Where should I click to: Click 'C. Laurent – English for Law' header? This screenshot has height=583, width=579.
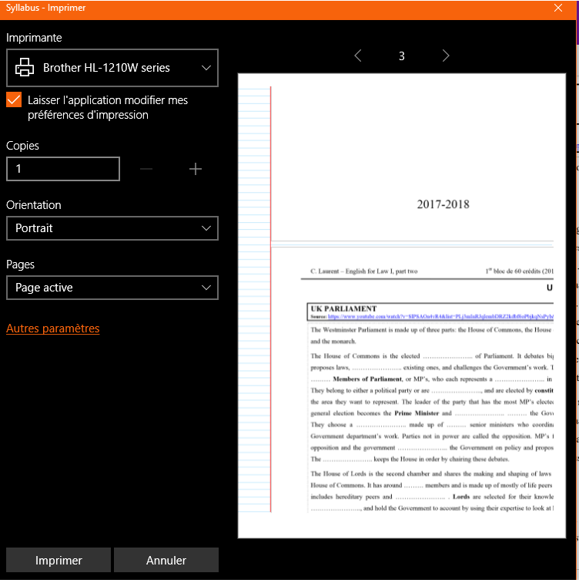pos(364,271)
